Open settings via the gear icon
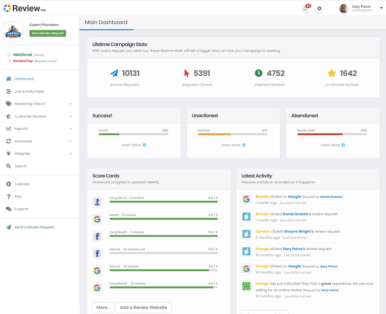 click(x=319, y=8)
